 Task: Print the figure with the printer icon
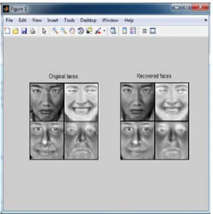33,31
